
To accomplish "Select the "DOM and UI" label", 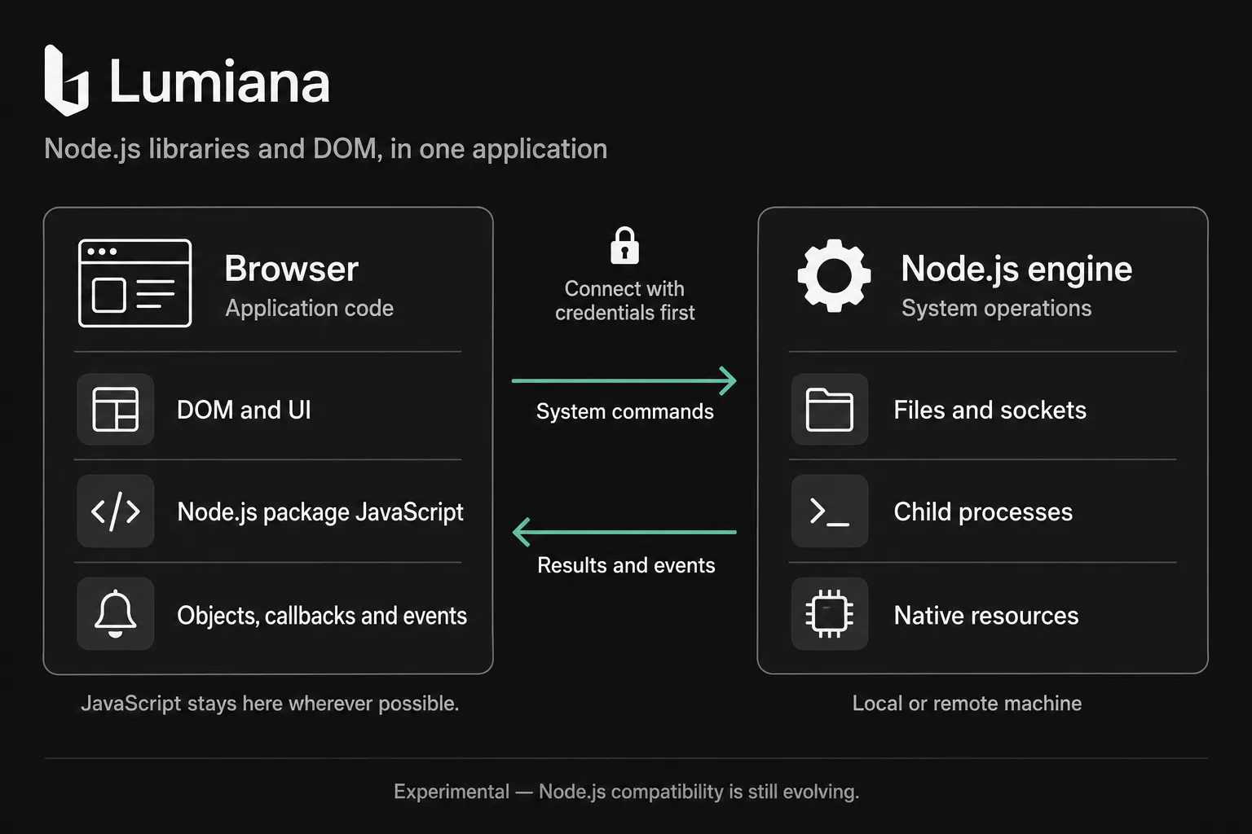I will click(244, 410).
